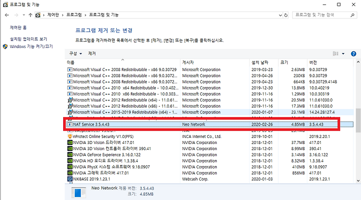
Task: Click version cell 9.18.0907
Action: point(318,166)
